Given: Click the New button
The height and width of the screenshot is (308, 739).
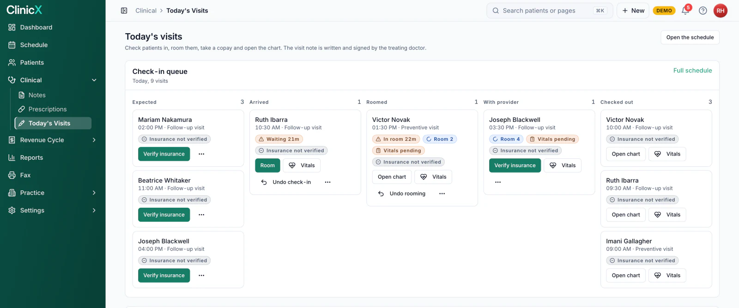Looking at the screenshot, I should [x=633, y=11].
